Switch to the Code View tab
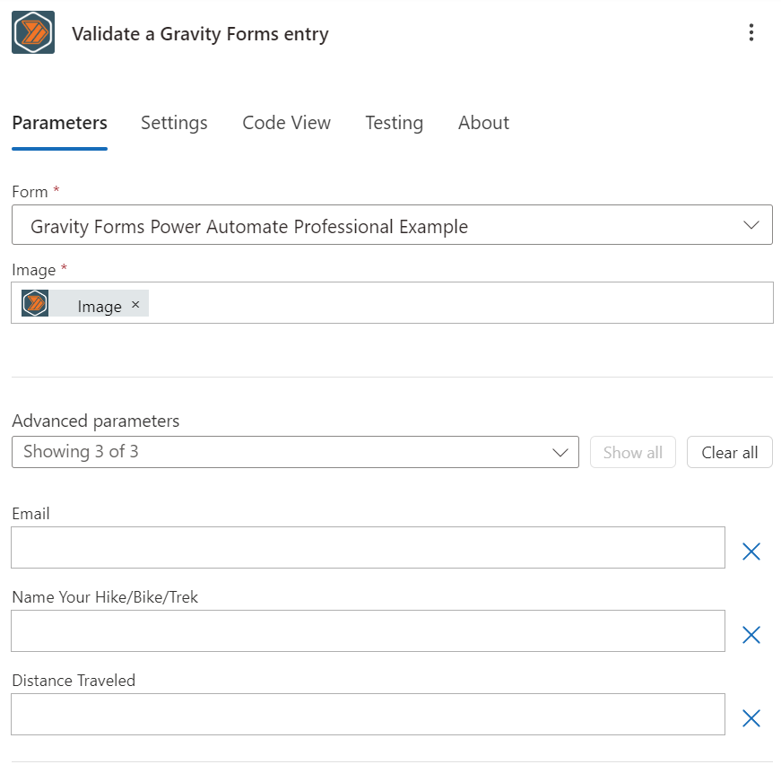781x773 pixels. 286,123
